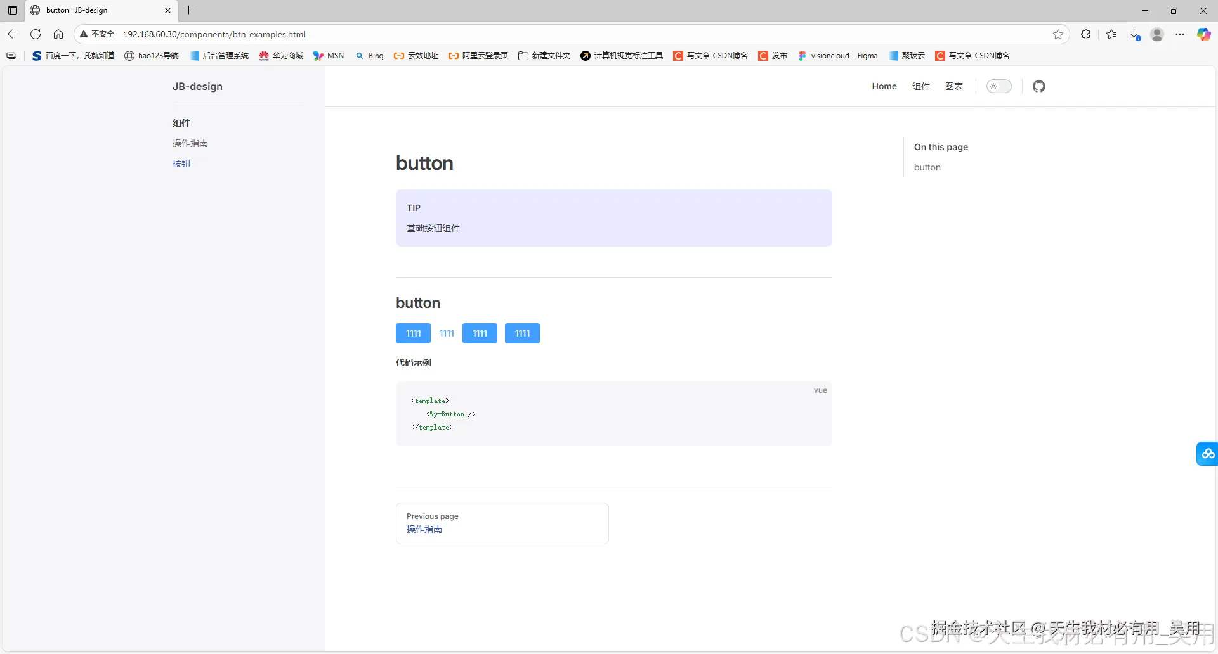
Task: Go to 操作指南 via Previous page link
Action: click(424, 529)
